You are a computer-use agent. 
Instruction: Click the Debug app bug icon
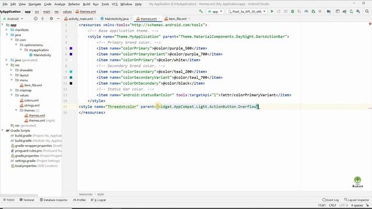point(292,12)
